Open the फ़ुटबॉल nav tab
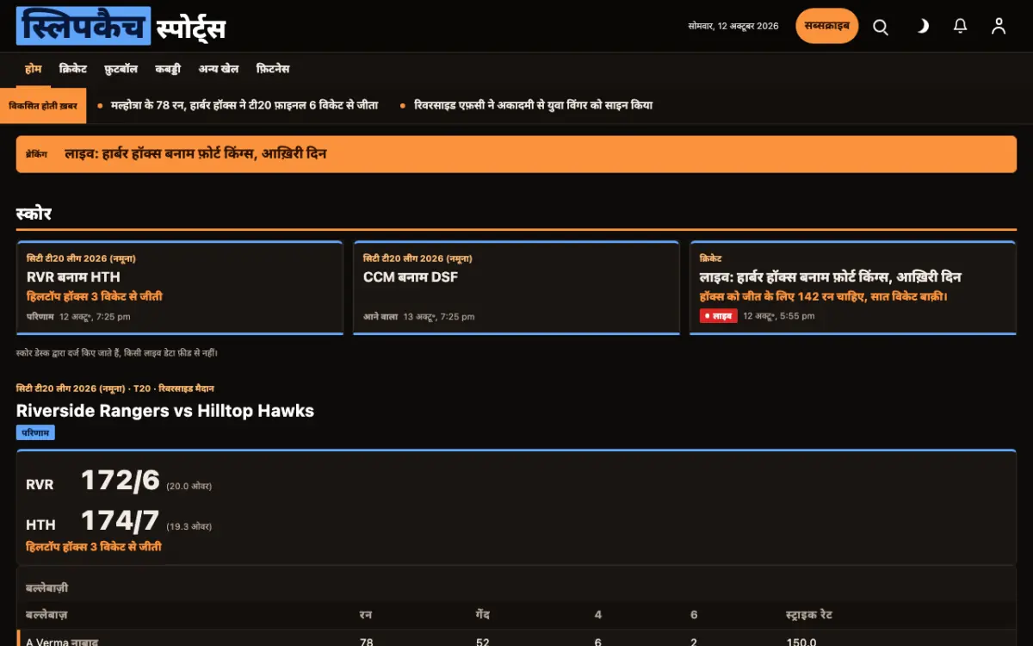 (x=121, y=69)
